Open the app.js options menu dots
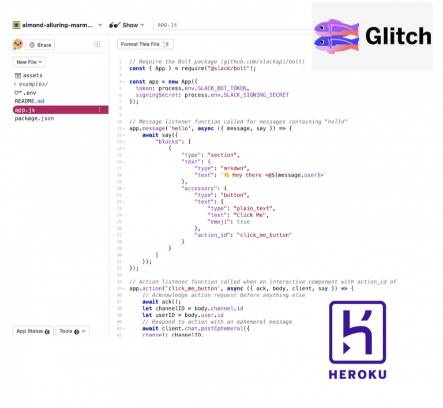This screenshot has height=408, width=443. [x=100, y=110]
